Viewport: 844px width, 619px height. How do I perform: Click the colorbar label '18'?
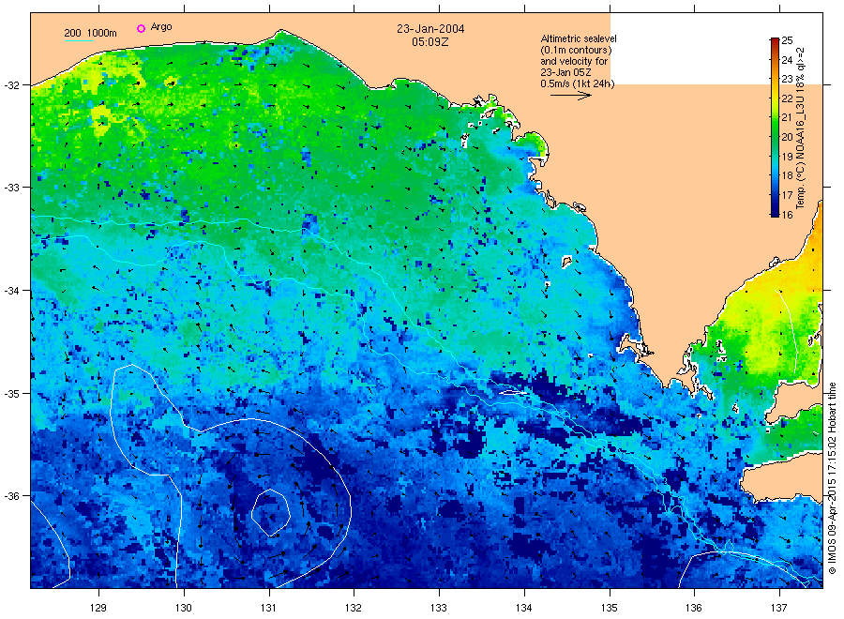coord(787,176)
